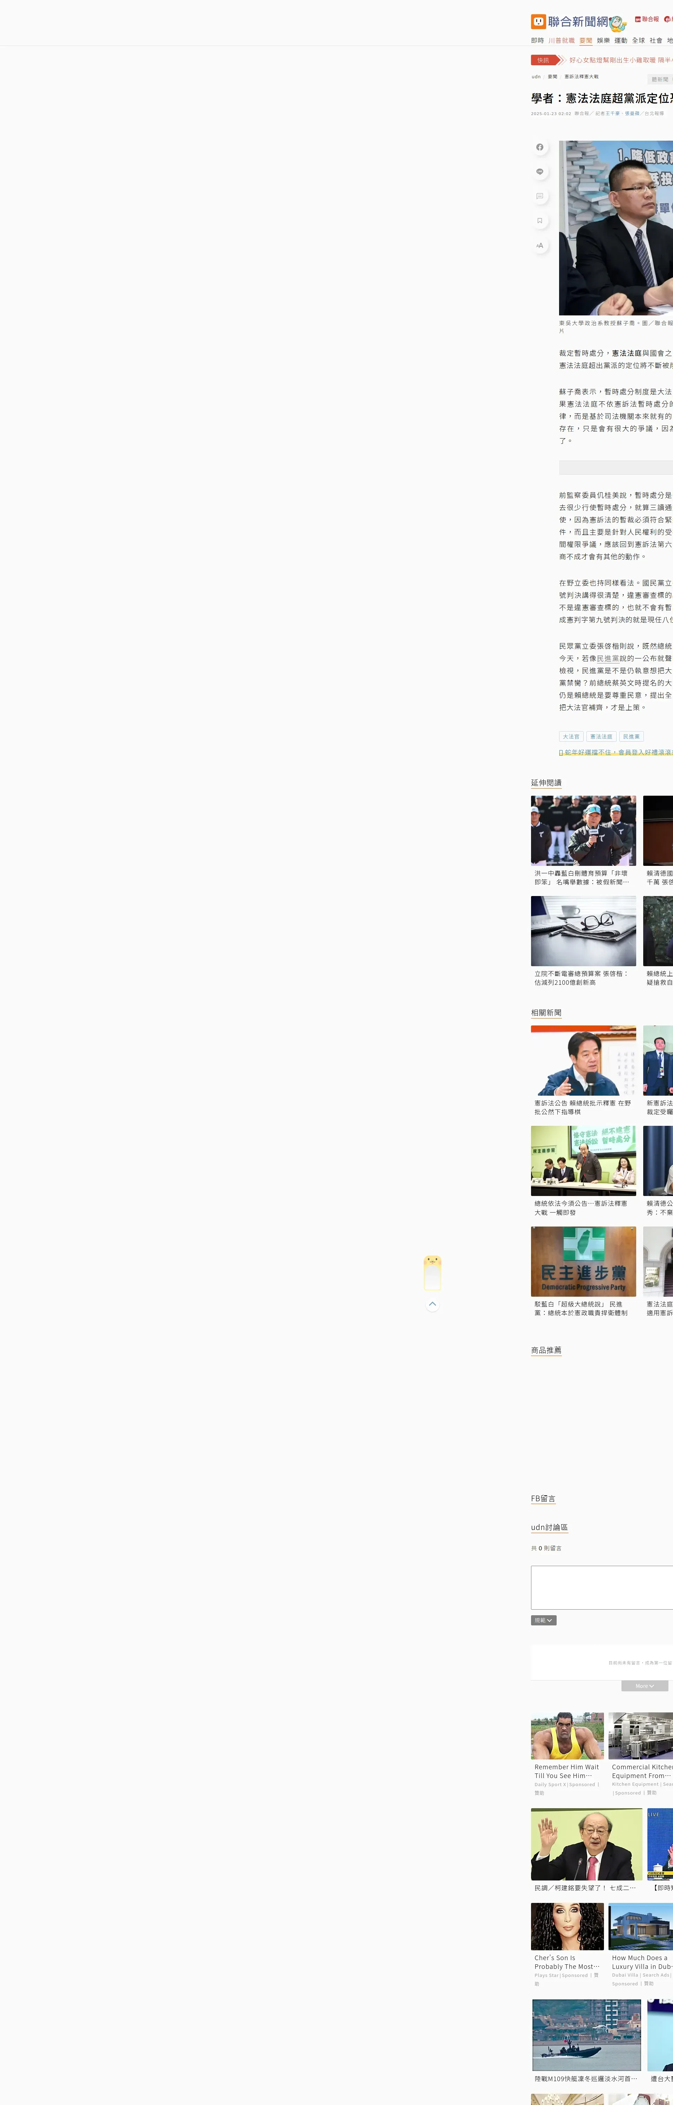Image resolution: width=673 pixels, height=2105 pixels.
Task: Open the 要聞 navigation tab
Action: 586,40
